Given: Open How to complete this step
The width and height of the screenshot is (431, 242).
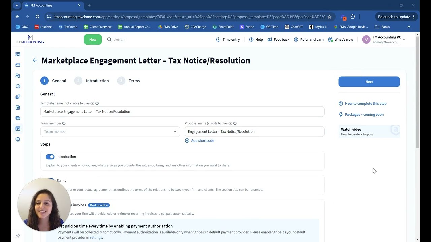Looking at the screenshot, I should 362,104.
